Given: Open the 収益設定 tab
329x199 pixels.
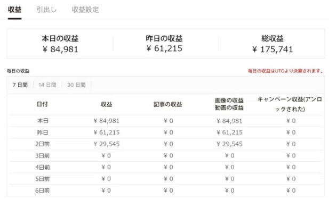Looking at the screenshot, I should (85, 10).
